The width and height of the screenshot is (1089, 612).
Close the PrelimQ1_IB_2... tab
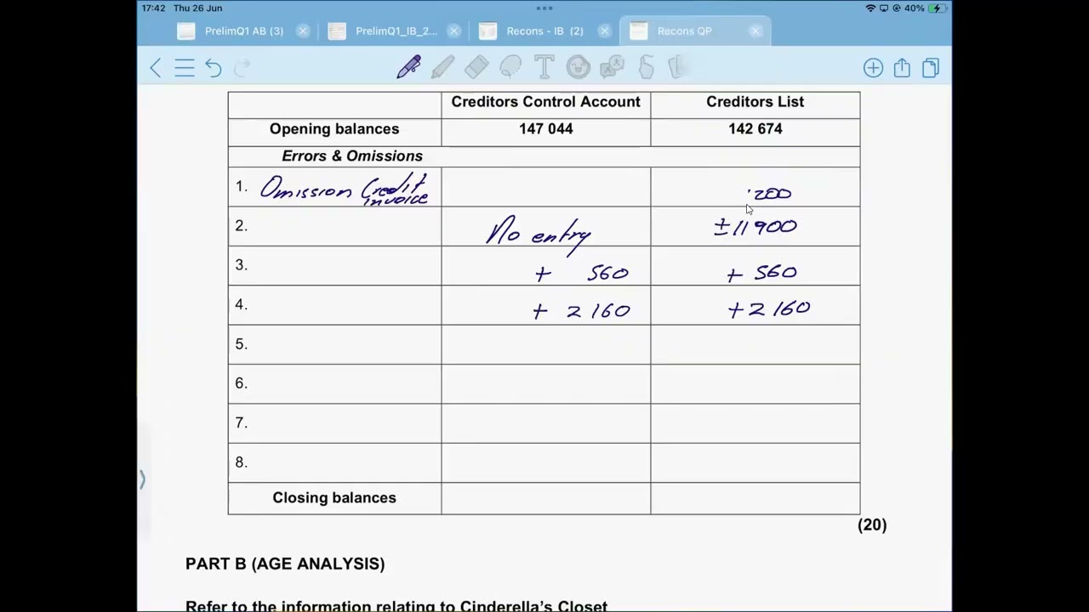point(453,31)
